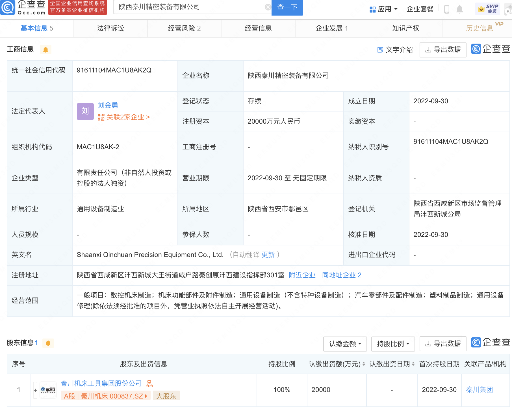The height and width of the screenshot is (407, 512).
Task: Select the English name Shaanxi Qinchuan Precision Equipment
Action: coord(150,255)
